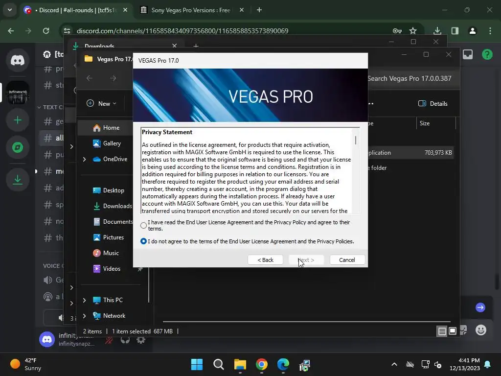
Task: Select Network in sidebar
Action: (109, 316)
